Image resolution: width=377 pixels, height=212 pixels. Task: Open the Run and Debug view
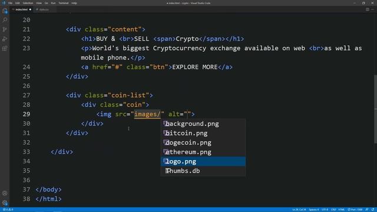coord(5,39)
